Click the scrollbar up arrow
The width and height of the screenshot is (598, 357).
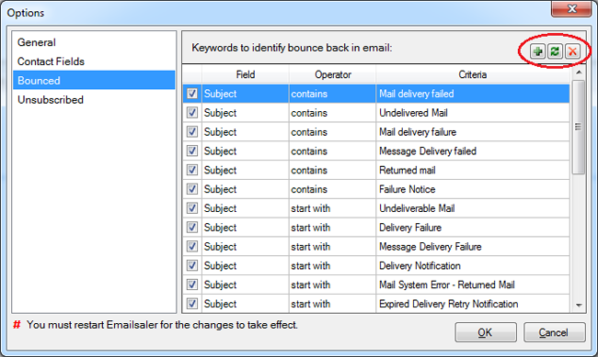point(579,73)
